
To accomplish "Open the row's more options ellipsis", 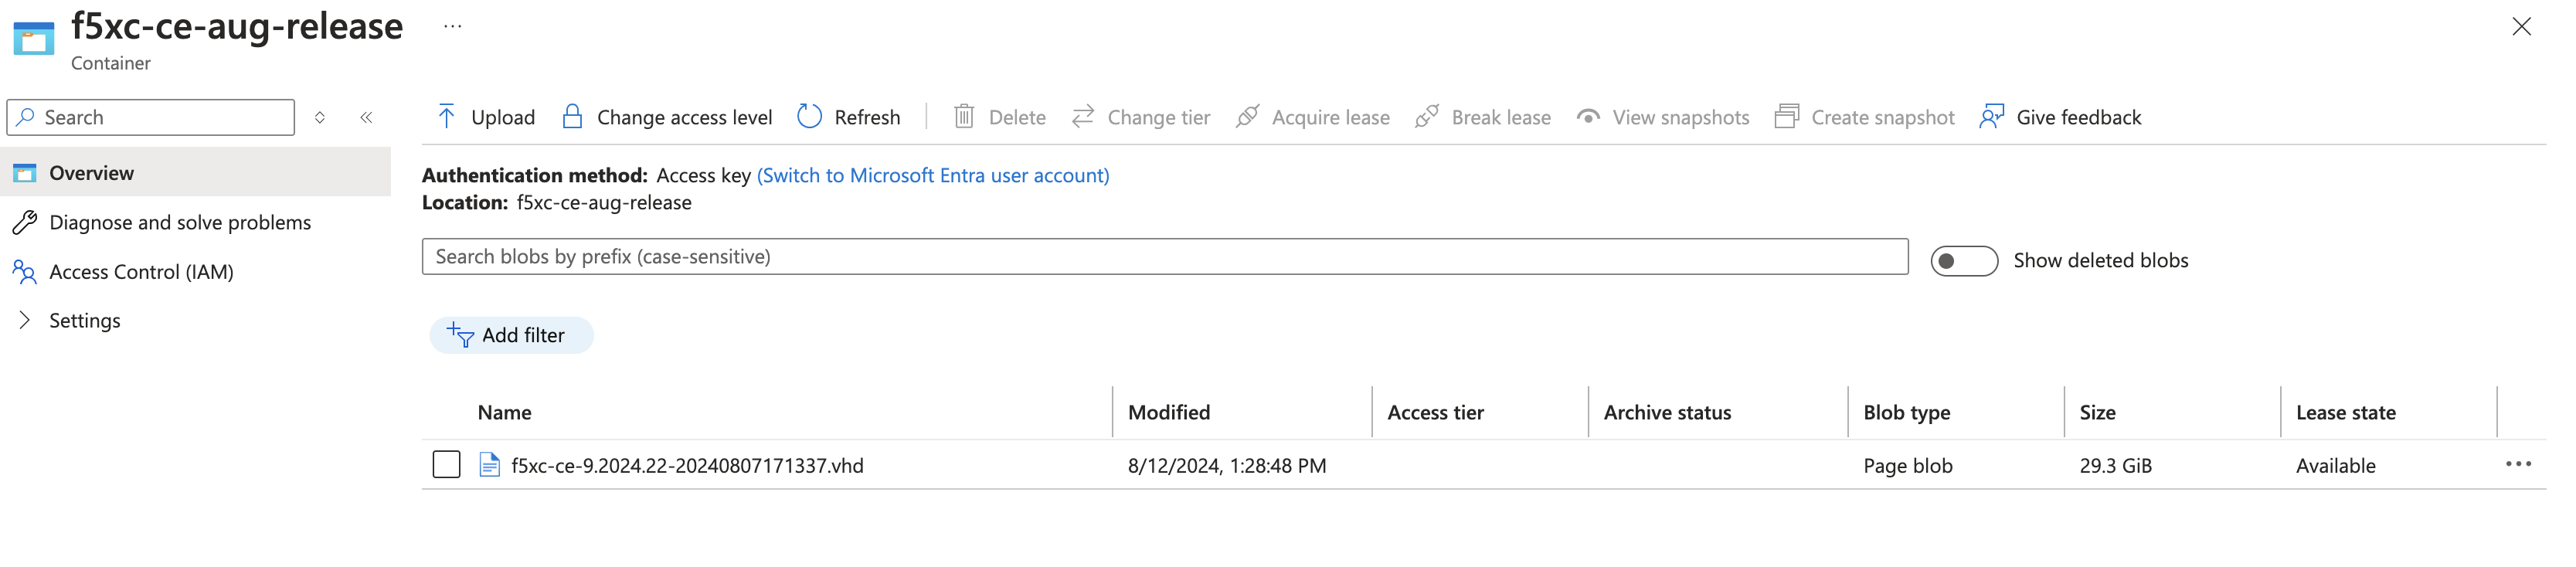I will pos(2518,464).
